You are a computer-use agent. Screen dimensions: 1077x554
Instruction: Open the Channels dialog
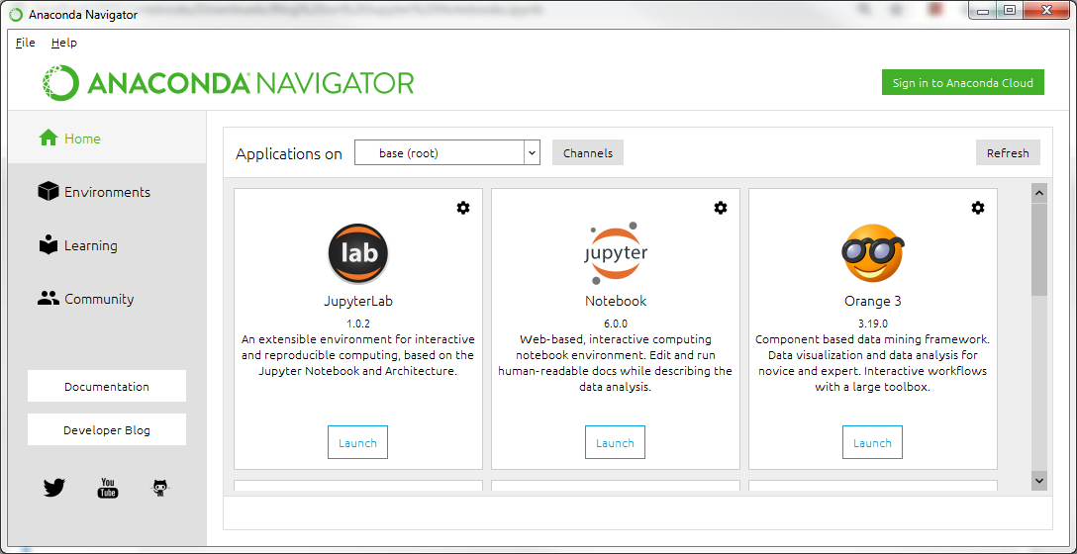coord(588,153)
